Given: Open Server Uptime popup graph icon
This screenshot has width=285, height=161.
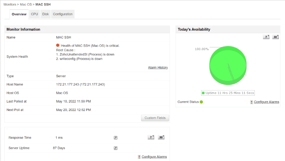Looking at the screenshot, I should (116, 148).
